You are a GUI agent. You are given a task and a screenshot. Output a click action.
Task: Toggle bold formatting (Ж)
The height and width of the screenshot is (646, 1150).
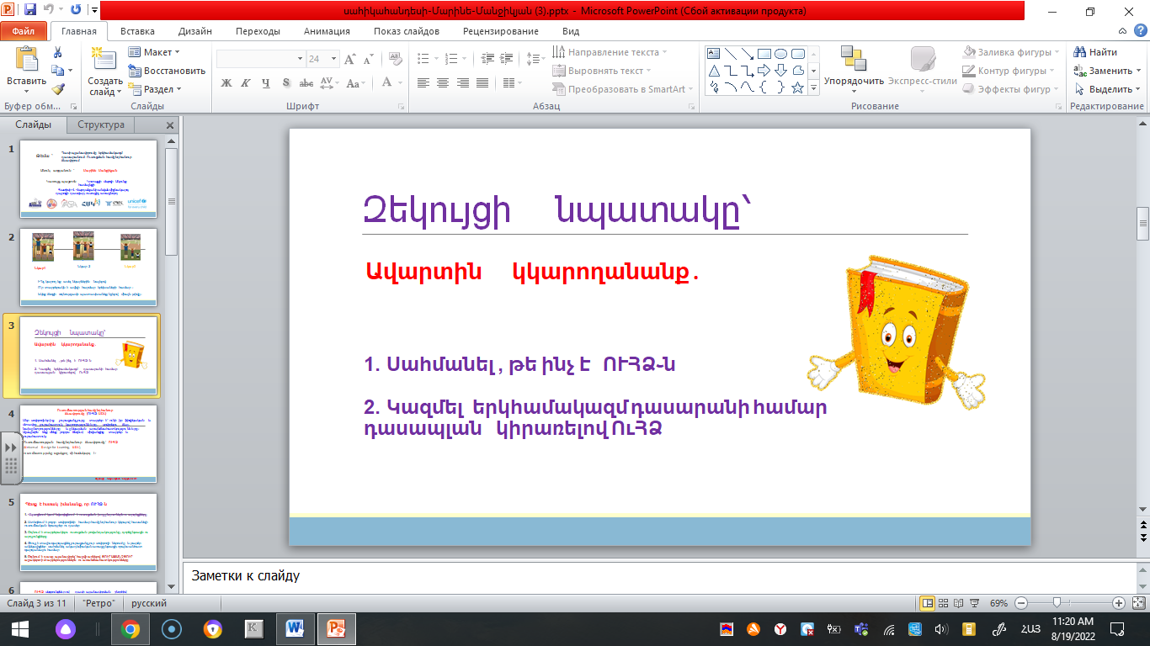point(226,82)
